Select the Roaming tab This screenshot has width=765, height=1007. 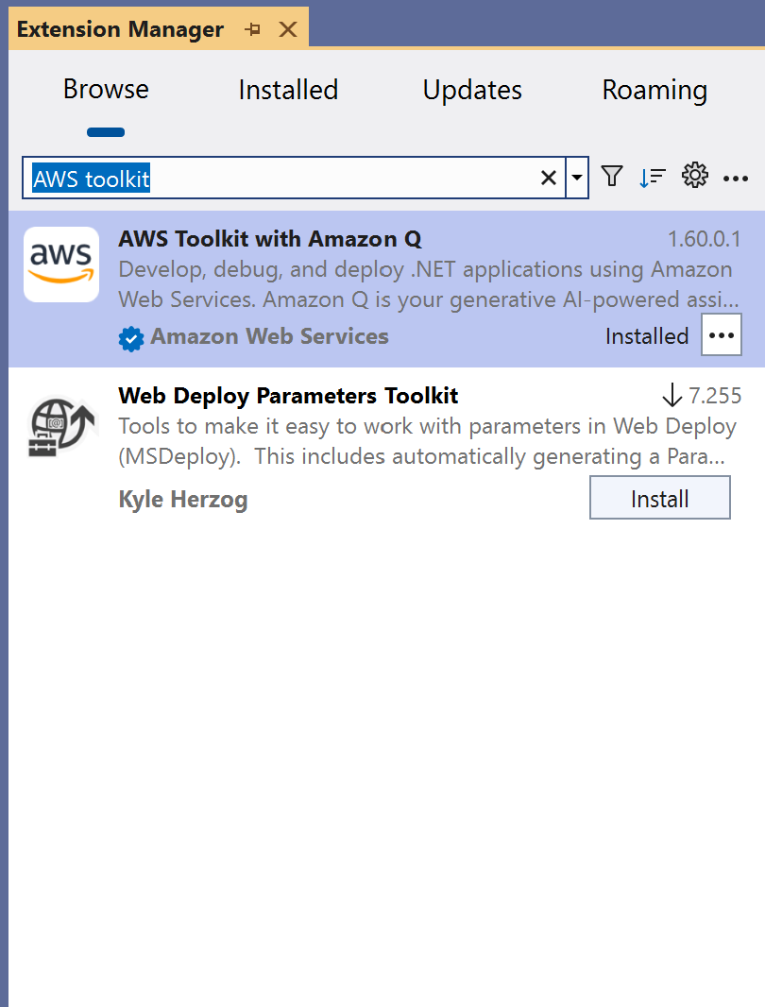click(654, 90)
